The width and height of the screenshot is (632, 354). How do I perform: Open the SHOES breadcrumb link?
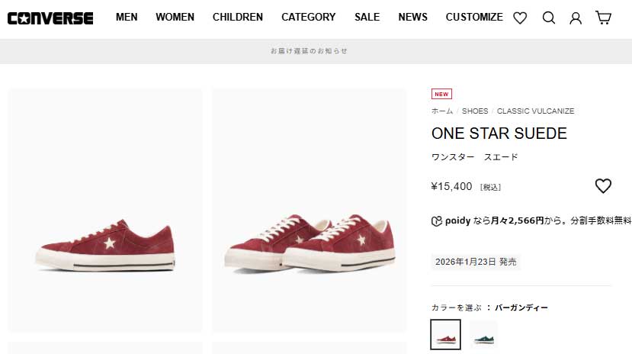tap(475, 111)
